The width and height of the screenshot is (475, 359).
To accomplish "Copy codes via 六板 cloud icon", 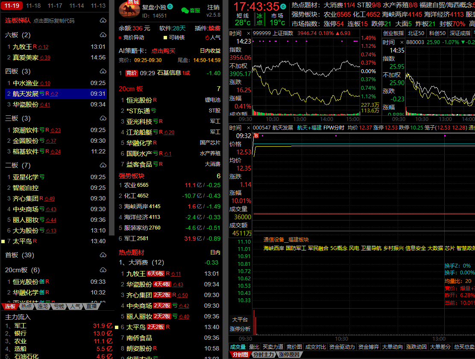I will [x=103, y=35].
